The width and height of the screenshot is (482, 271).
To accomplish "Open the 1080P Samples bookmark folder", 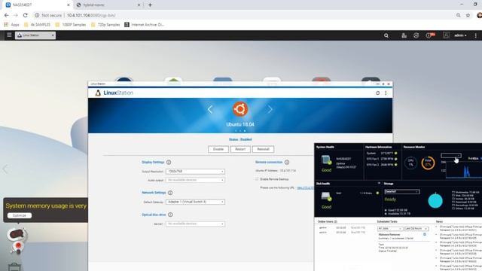I will [x=70, y=25].
